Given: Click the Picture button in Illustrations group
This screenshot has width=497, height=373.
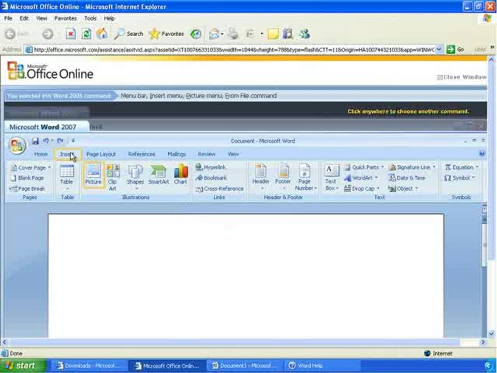Looking at the screenshot, I should pyautogui.click(x=94, y=175).
